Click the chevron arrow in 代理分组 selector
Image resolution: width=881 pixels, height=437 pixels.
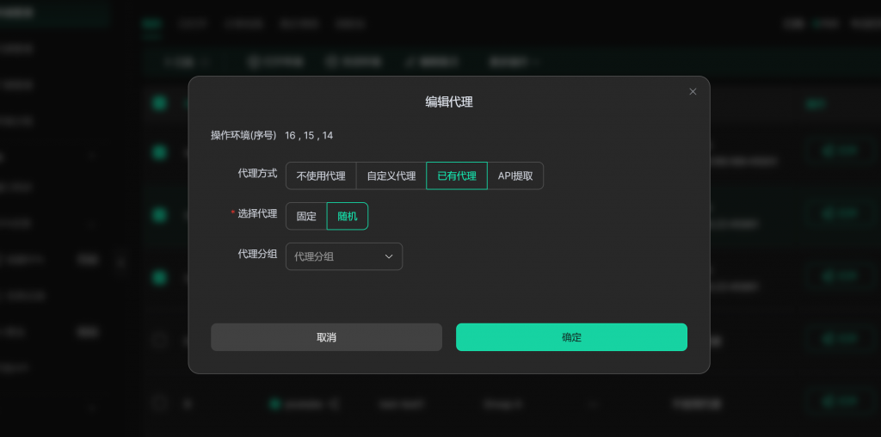389,256
